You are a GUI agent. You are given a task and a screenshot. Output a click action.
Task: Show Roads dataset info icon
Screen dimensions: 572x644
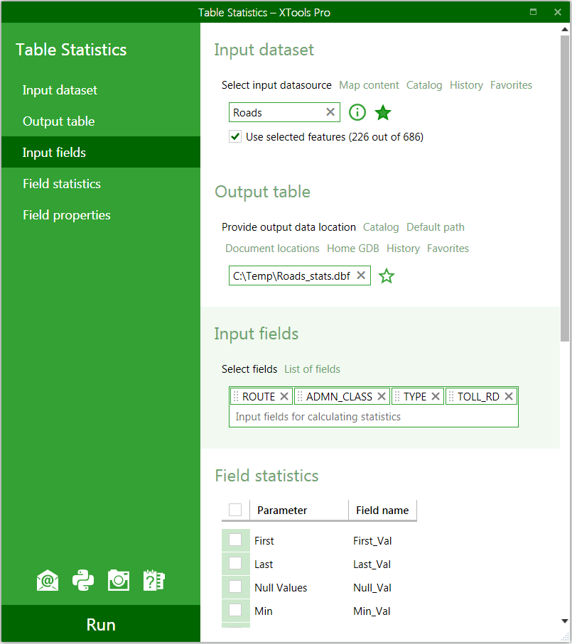[x=357, y=112]
